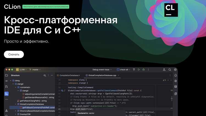Screen dimensions: 206x116
Task: Click the right sidebar bottom documentation panel icon
Action: [176, 94]
